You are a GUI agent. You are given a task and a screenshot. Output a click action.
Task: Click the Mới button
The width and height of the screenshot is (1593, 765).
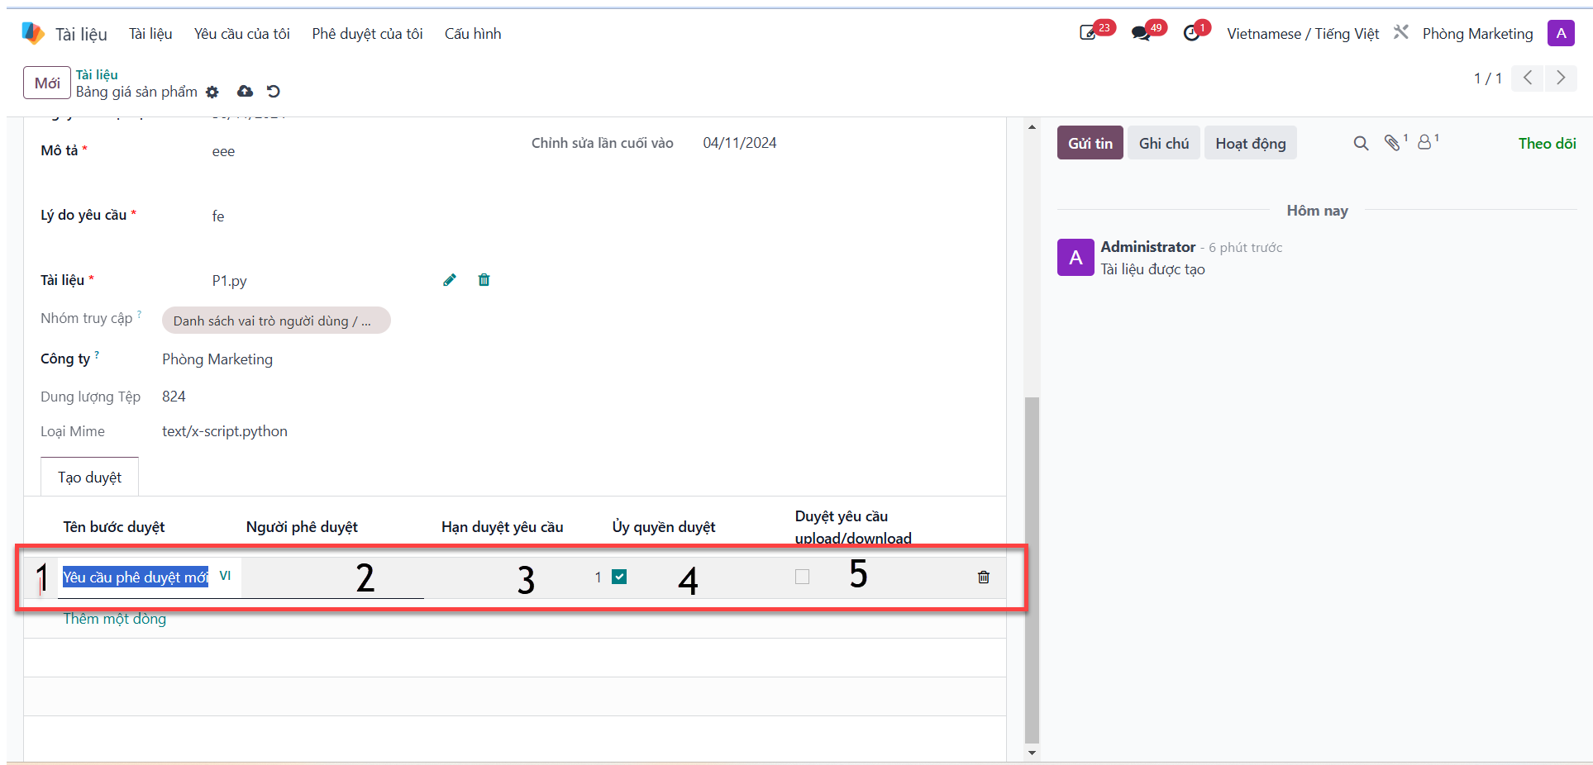coord(47,83)
